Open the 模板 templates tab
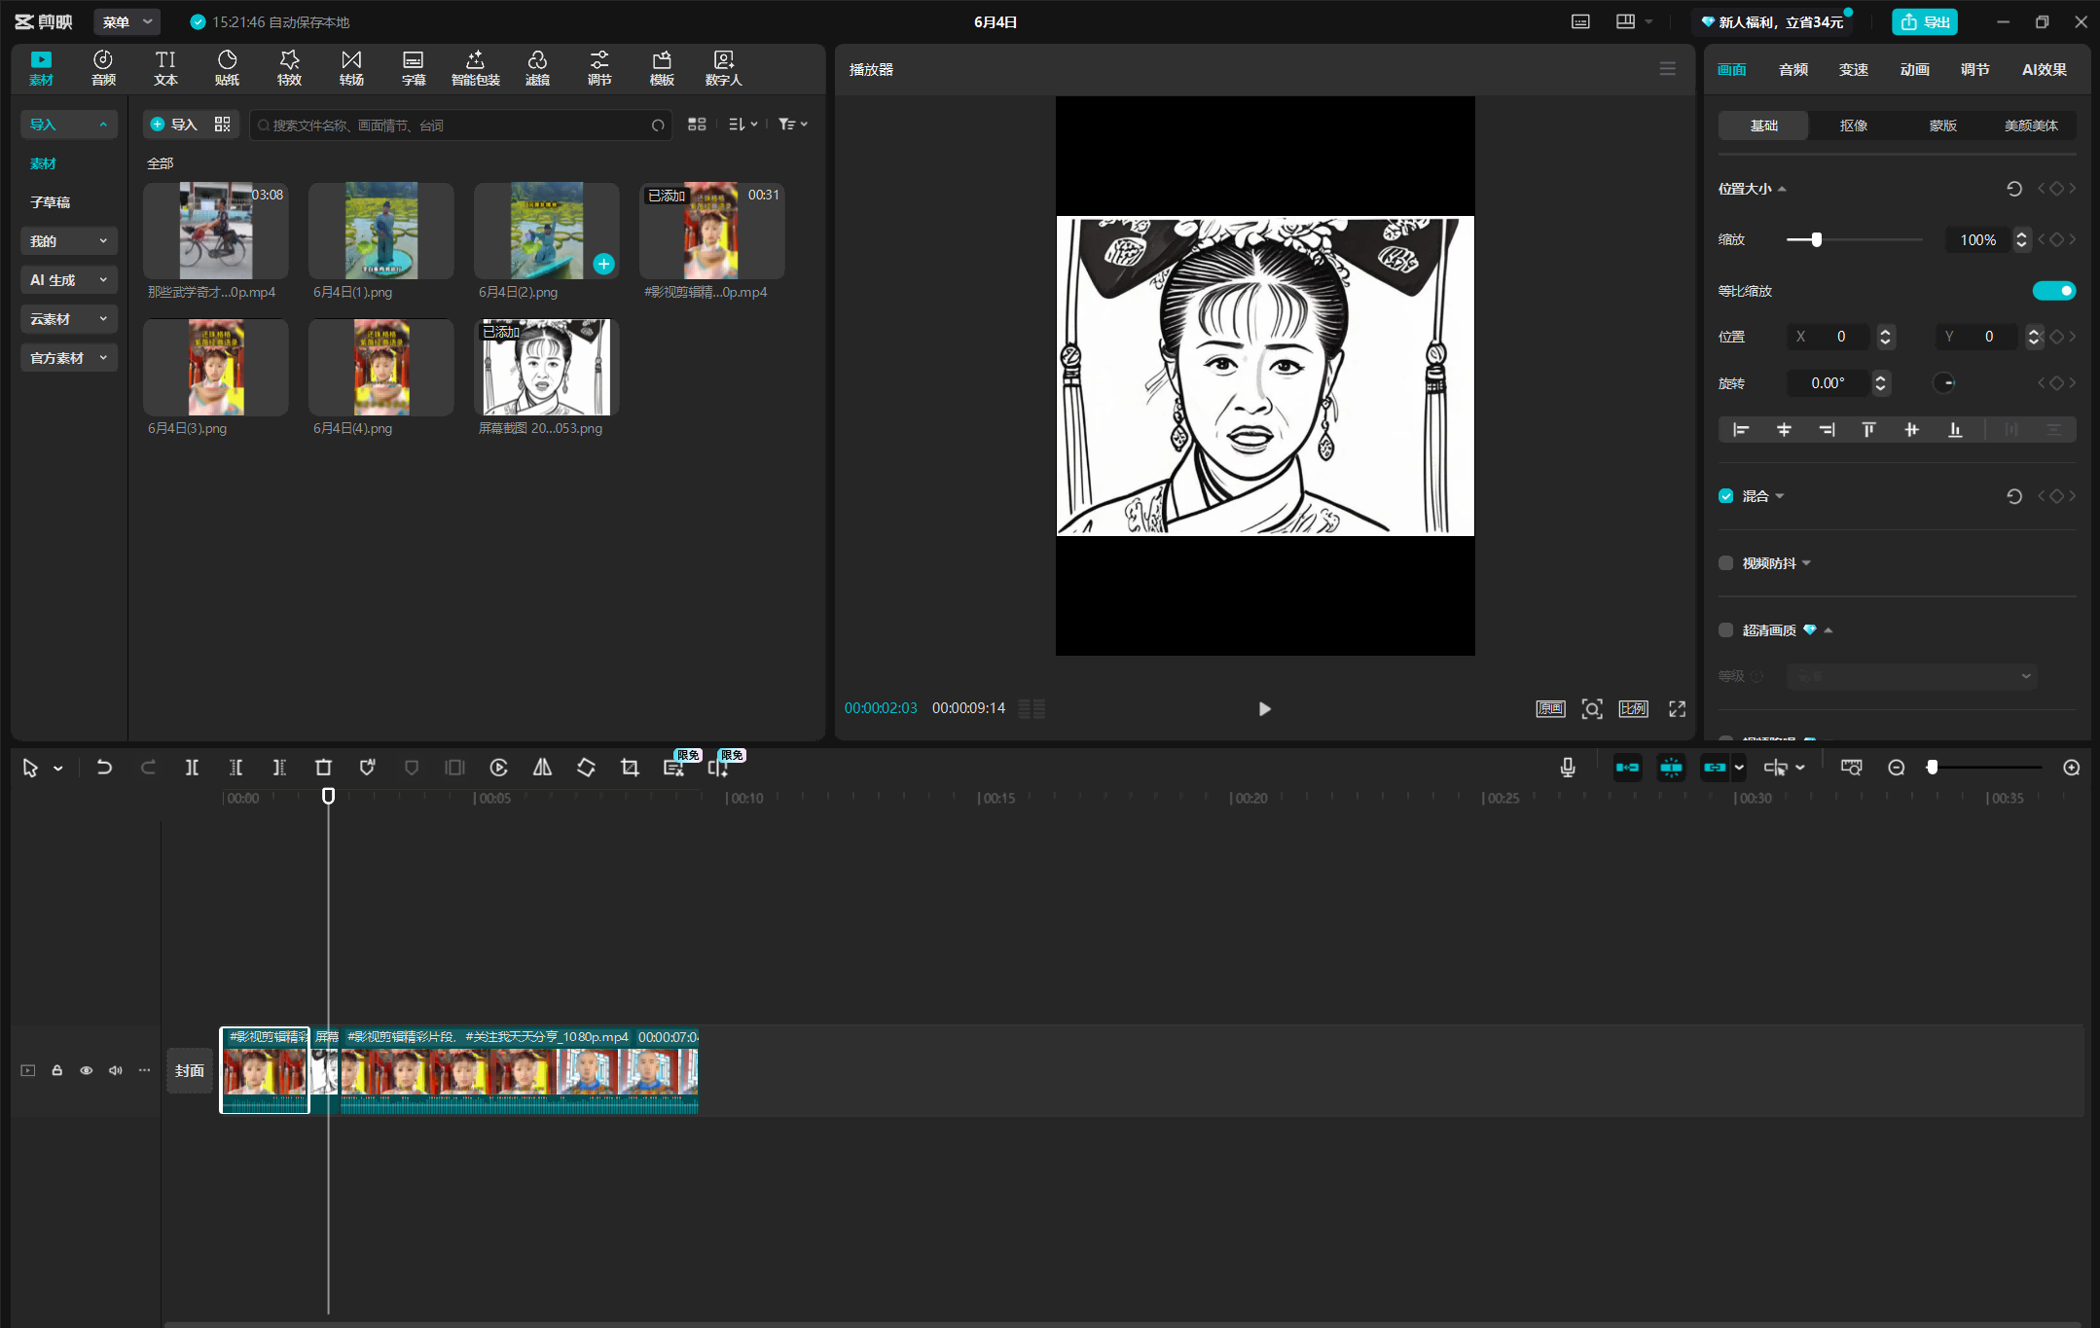 click(662, 68)
